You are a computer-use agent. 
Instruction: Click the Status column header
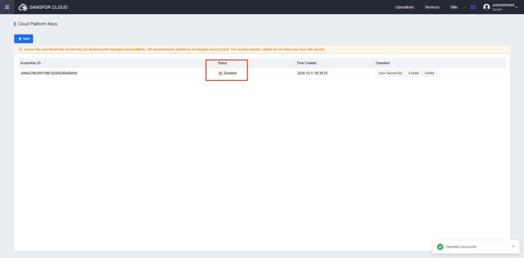(222, 63)
